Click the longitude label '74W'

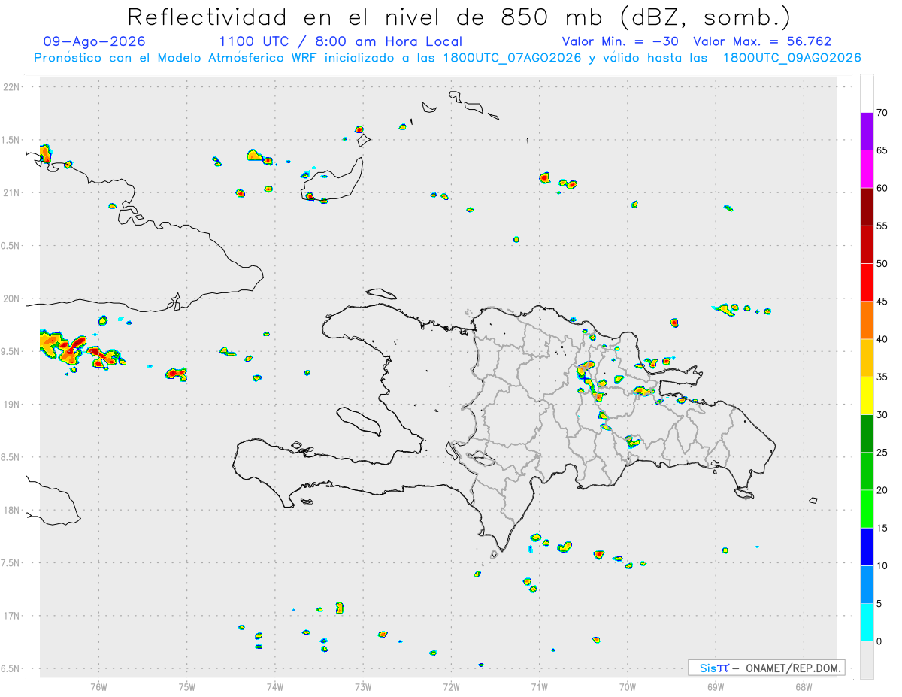point(275,686)
